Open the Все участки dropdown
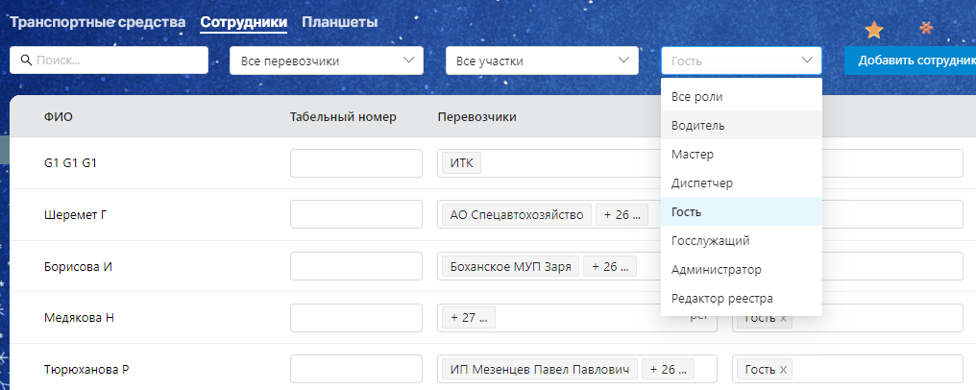The width and height of the screenshot is (976, 390). 542,61
